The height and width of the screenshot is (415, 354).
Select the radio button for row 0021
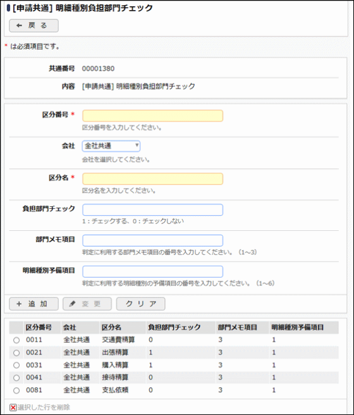click(x=16, y=353)
